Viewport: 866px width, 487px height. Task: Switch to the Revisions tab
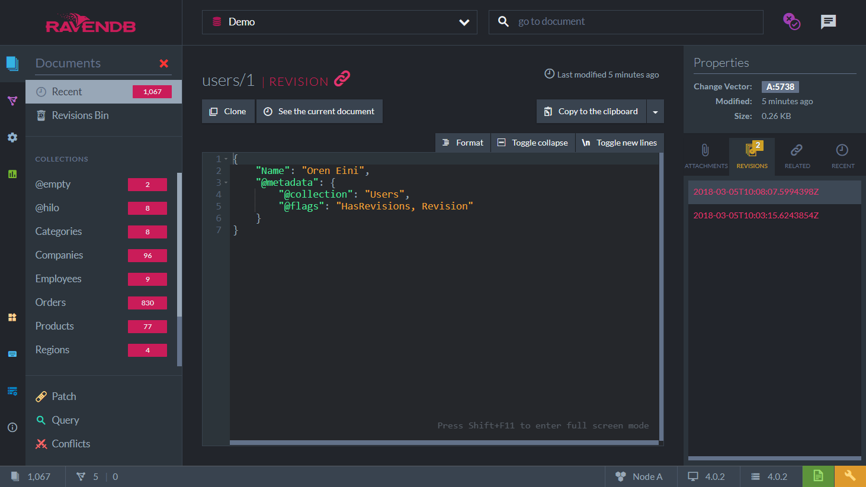pos(752,156)
